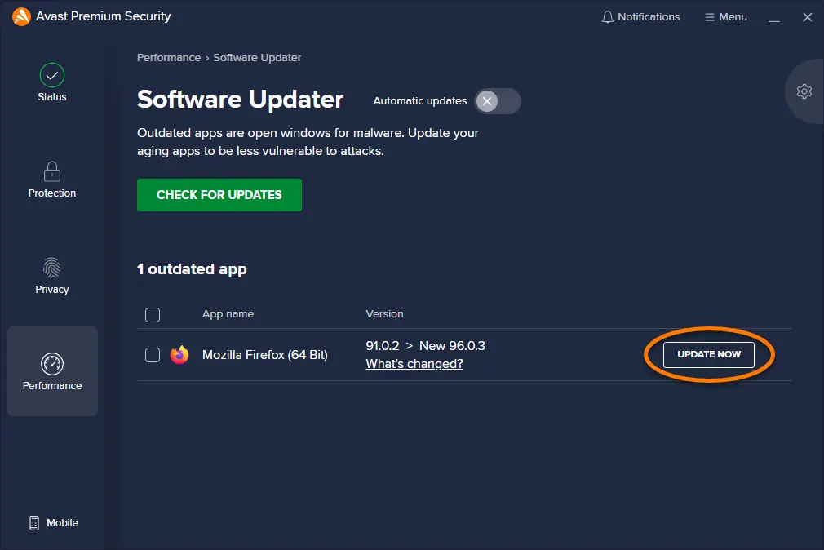This screenshot has width=824, height=550.
Task: Open the hamburger Menu
Action: tap(726, 17)
